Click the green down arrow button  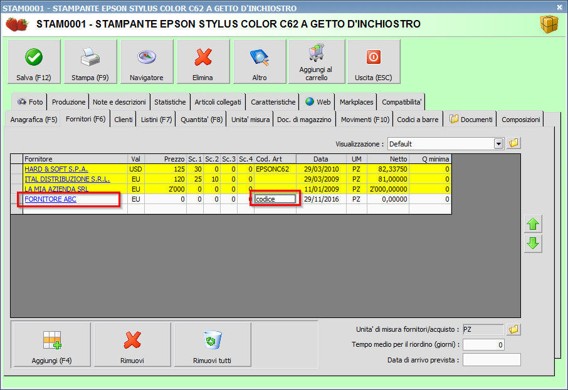coord(533,244)
